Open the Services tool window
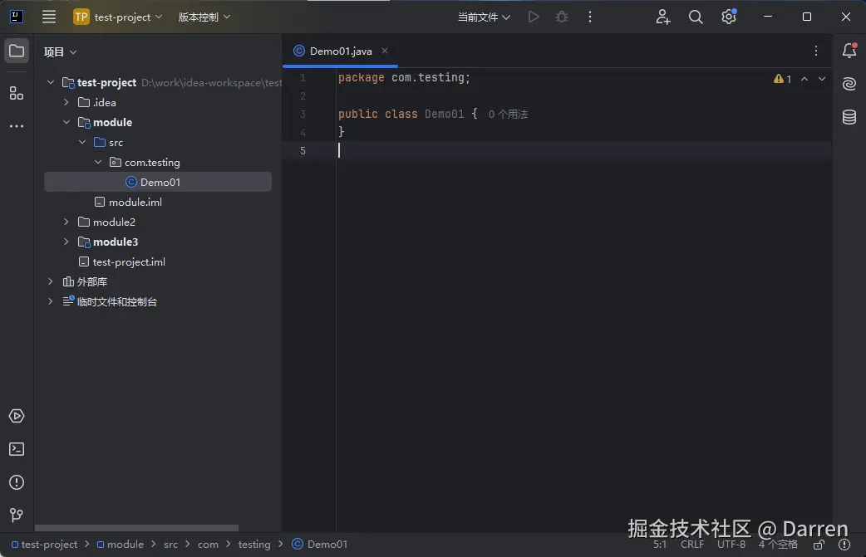 [17, 416]
